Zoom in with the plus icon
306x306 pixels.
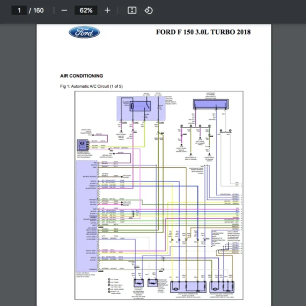[x=107, y=10]
